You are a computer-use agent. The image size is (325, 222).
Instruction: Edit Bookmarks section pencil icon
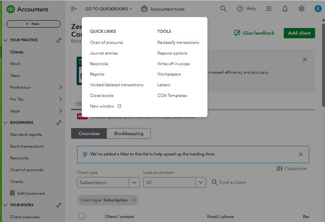tap(59, 123)
